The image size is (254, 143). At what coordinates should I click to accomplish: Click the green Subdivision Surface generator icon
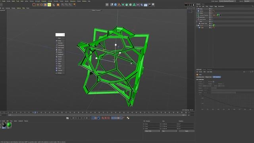pos(123,5)
